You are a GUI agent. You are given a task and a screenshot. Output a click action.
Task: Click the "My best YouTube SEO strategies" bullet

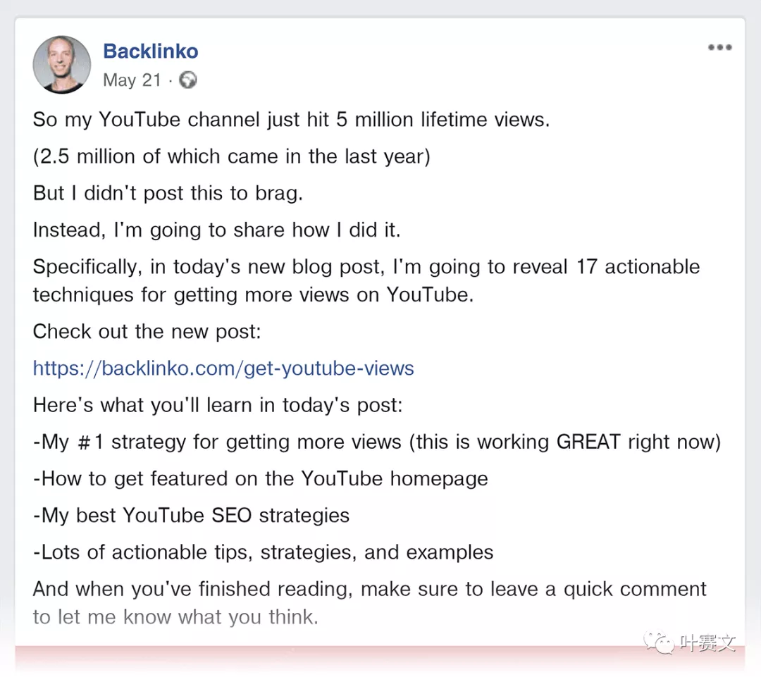192,515
